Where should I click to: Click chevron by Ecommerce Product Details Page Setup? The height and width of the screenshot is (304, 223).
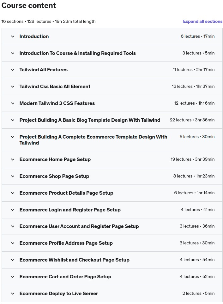(13, 193)
